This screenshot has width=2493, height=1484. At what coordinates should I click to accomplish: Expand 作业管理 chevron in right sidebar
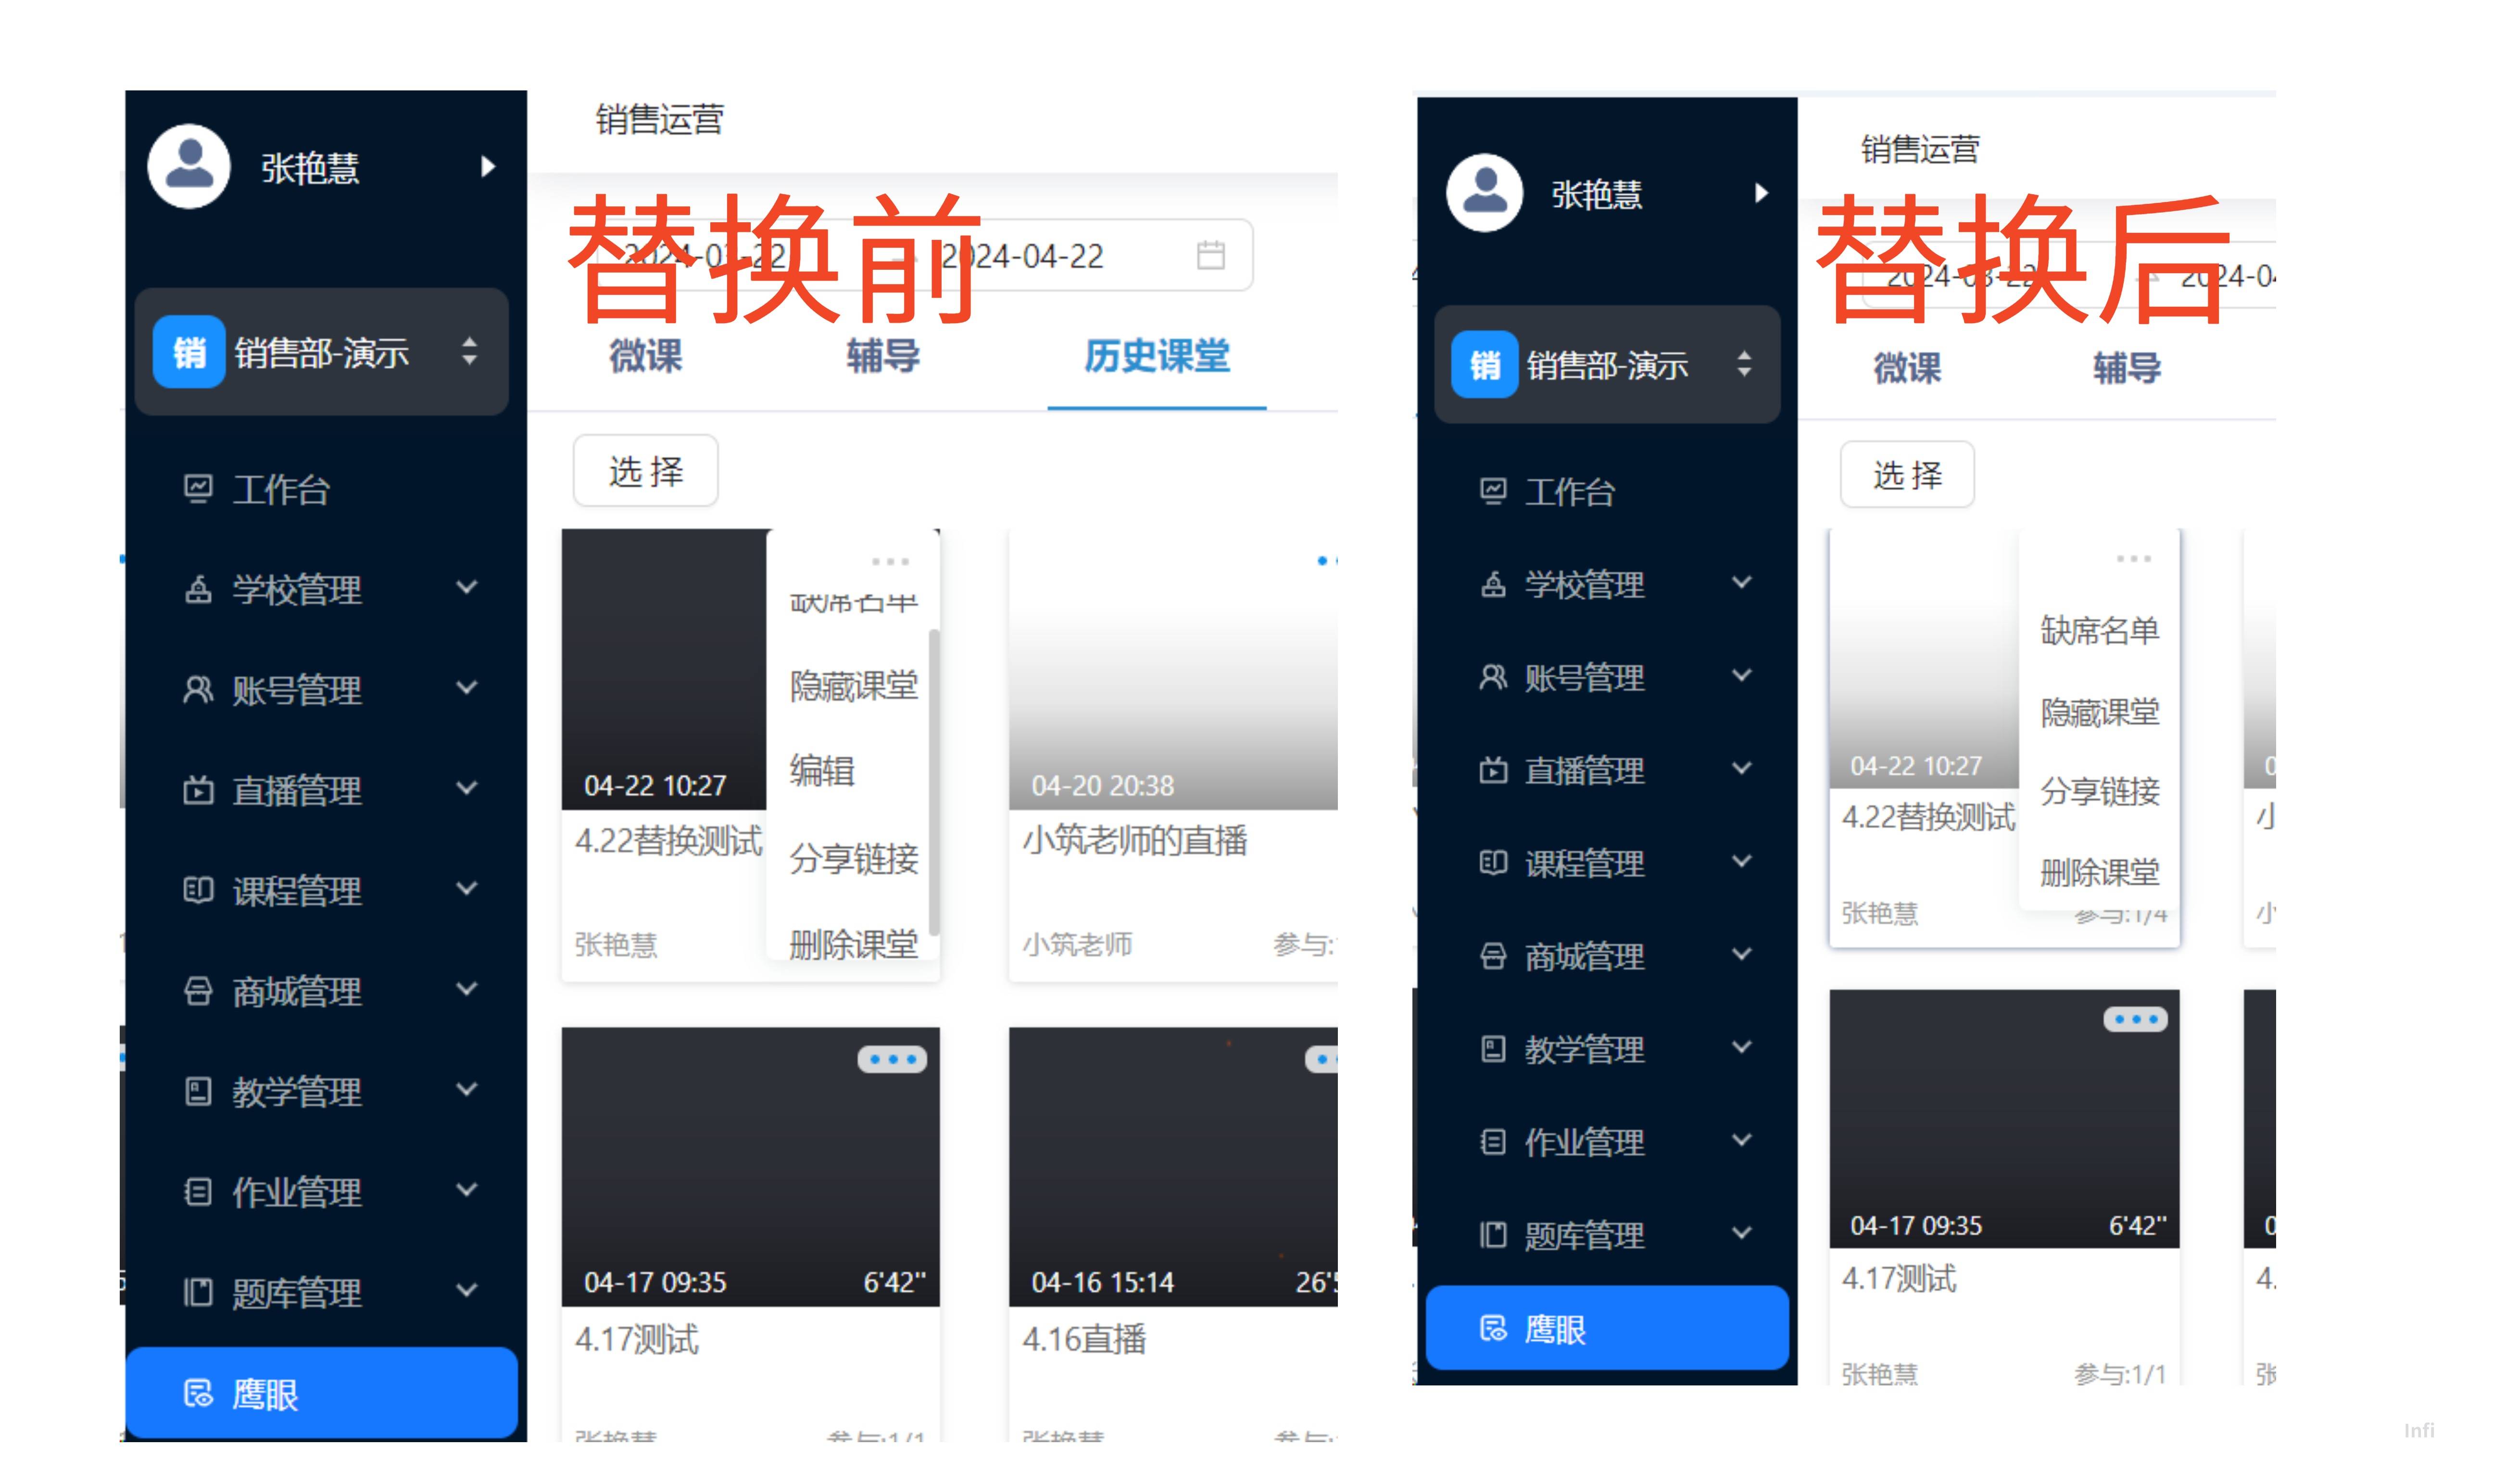click(1741, 1140)
